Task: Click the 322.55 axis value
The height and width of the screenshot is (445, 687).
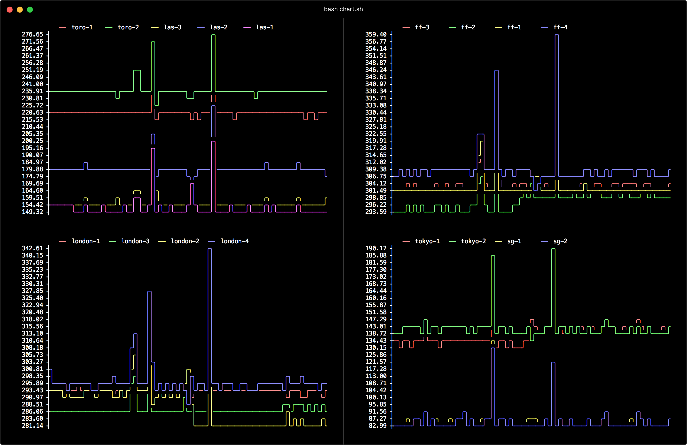Action: [376, 134]
